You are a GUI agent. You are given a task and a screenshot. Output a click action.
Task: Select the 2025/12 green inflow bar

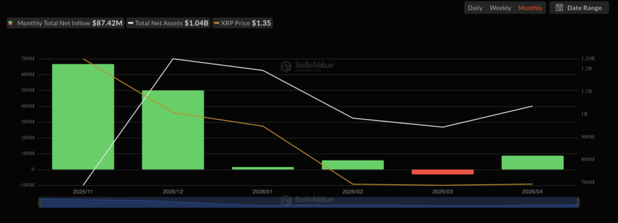click(173, 130)
